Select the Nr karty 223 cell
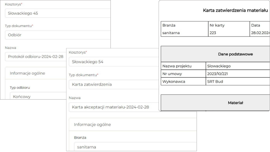Screen dimensions: 270x152 (229, 29)
